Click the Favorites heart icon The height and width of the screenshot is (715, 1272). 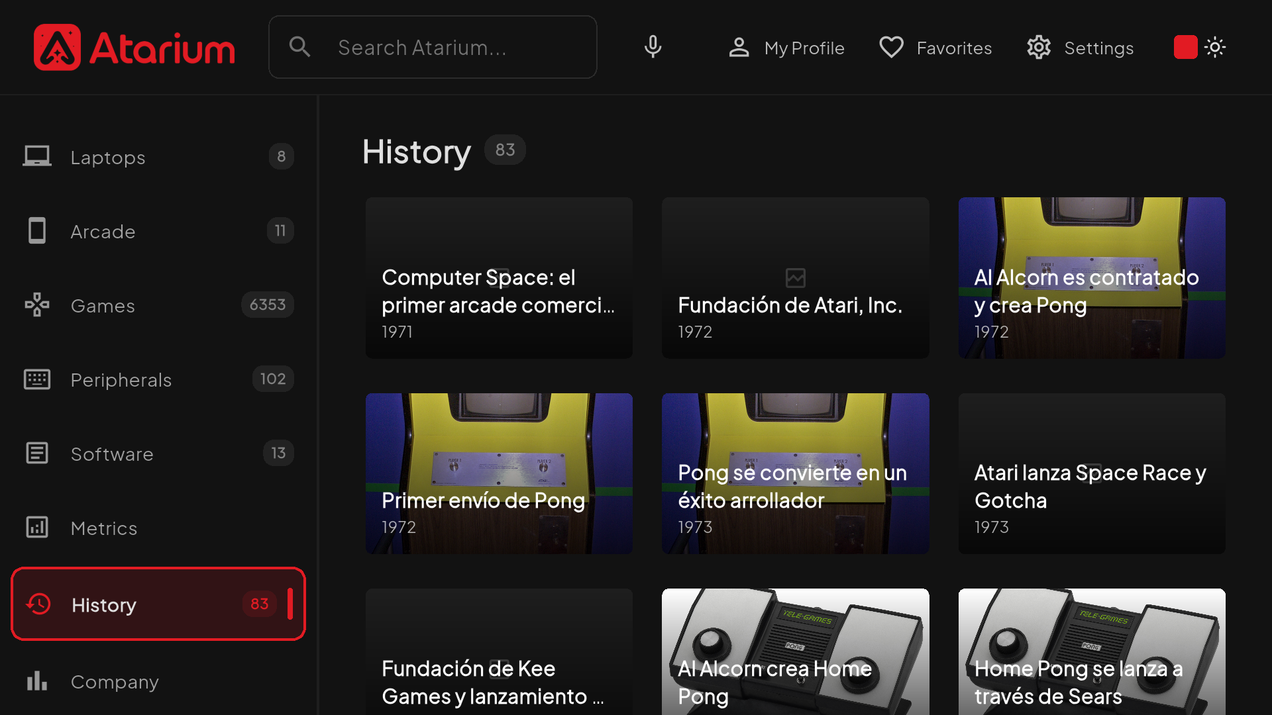click(x=891, y=48)
